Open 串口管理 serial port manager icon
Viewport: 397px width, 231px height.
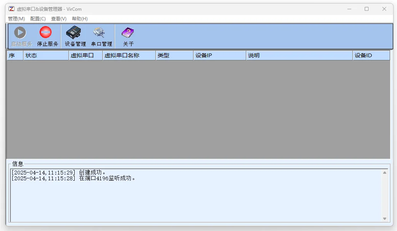99,33
